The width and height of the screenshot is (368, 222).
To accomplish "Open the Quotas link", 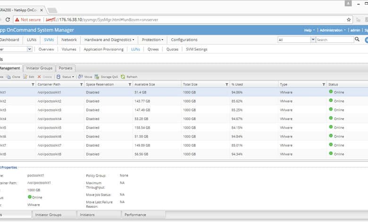I will click(172, 49).
